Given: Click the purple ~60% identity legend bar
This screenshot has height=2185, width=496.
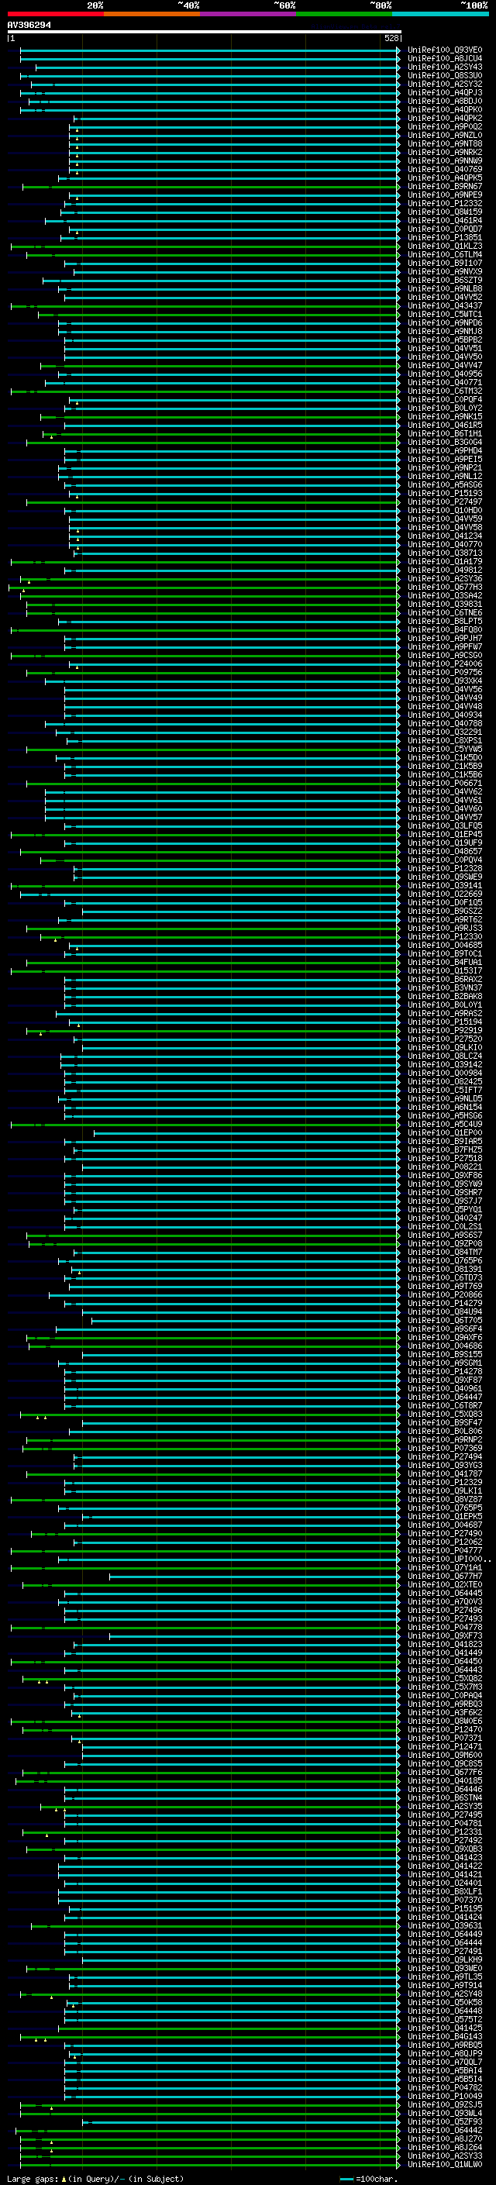Looking at the screenshot, I should coord(249,14).
